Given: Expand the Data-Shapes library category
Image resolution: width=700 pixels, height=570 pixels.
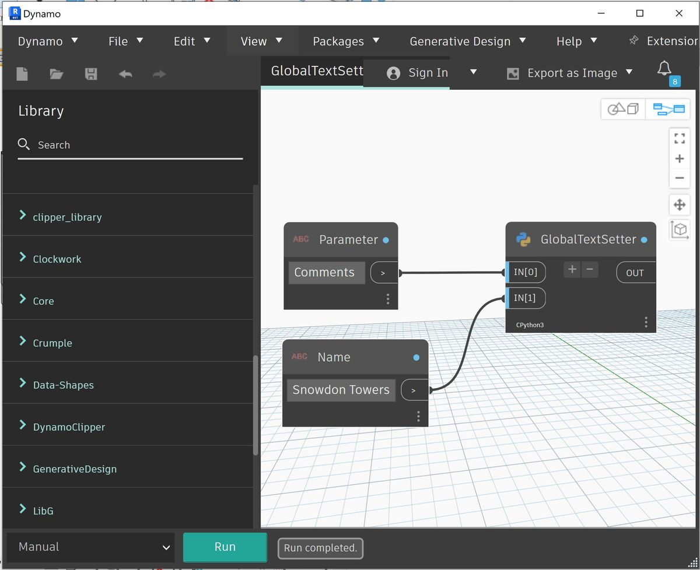Looking at the screenshot, I should coord(63,385).
